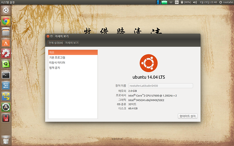Screen dimensions: 234x146
Task: Click the rootahn user name in the top panel
Action: (228, 2)
